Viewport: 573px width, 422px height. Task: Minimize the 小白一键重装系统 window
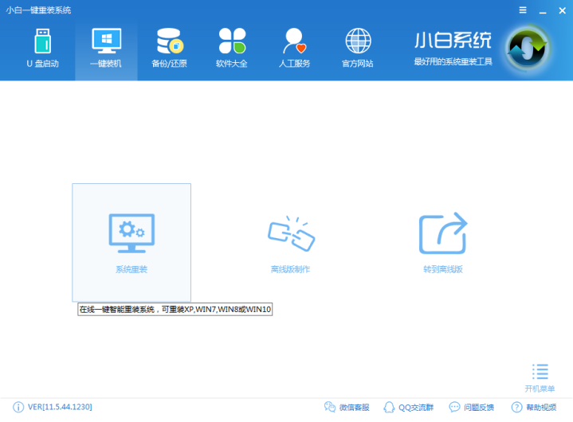coord(543,11)
